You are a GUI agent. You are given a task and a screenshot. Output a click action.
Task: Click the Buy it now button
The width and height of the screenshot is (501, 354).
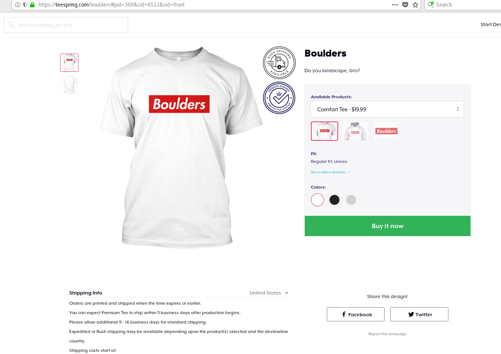tap(387, 226)
